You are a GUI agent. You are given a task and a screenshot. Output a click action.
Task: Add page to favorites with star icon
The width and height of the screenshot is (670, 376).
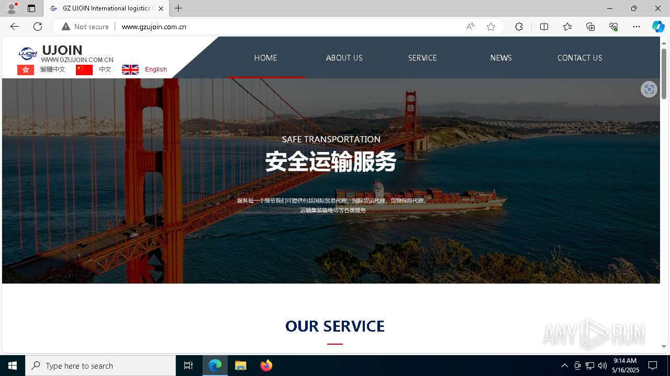pos(490,27)
